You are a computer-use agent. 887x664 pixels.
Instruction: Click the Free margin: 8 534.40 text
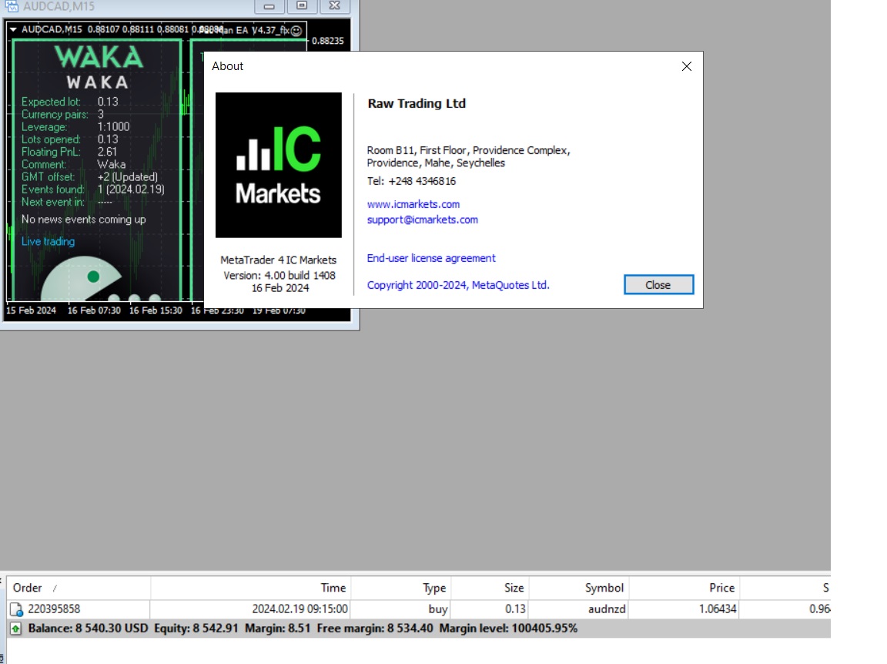click(375, 629)
